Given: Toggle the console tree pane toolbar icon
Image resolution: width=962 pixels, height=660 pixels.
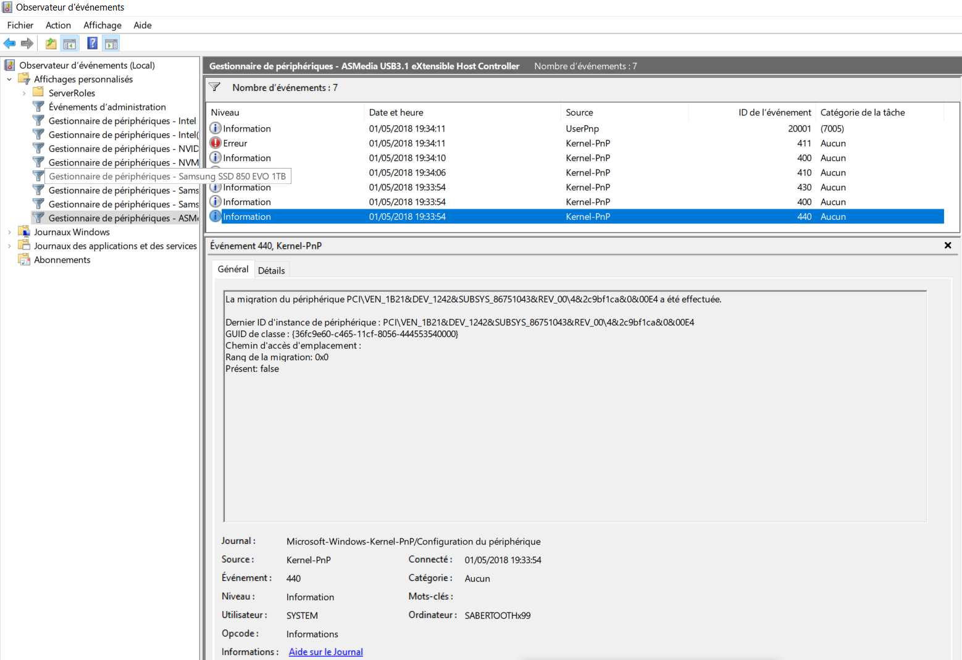Looking at the screenshot, I should (70, 43).
